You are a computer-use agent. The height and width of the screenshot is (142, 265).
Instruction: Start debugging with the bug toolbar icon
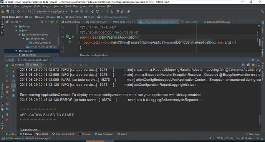[77, 11]
